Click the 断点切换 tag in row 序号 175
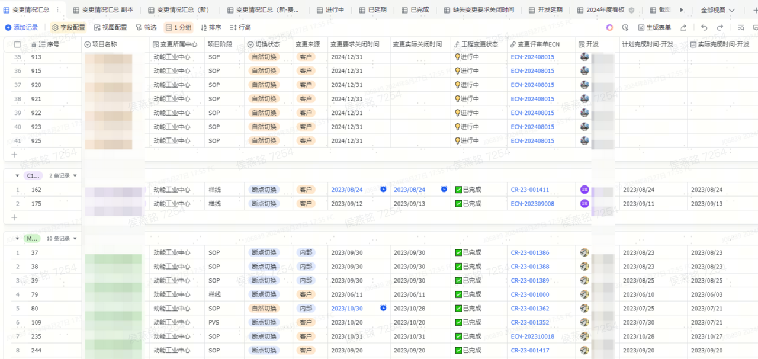 [x=264, y=204]
